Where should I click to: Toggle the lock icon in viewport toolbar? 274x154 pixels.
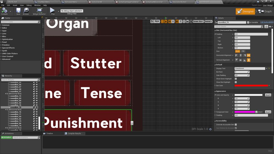pos(166,21)
